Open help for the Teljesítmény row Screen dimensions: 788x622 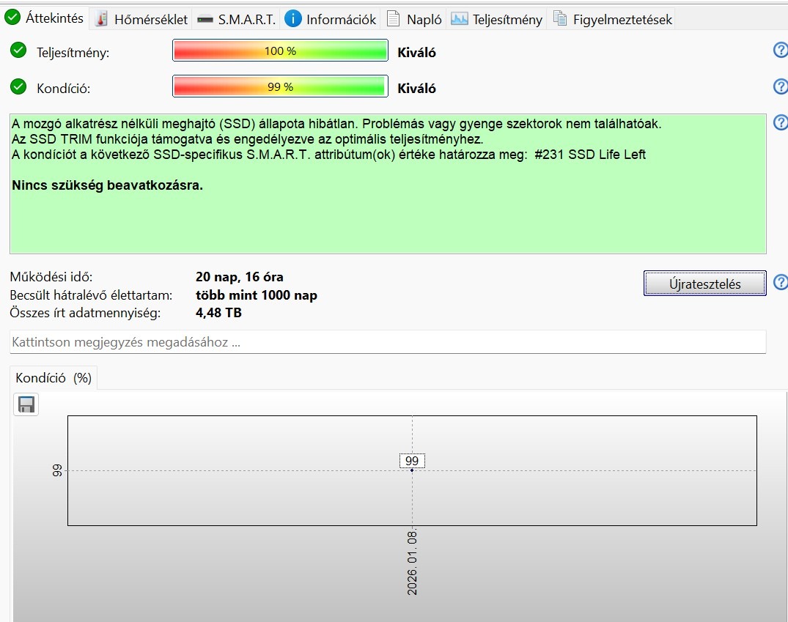pos(781,50)
